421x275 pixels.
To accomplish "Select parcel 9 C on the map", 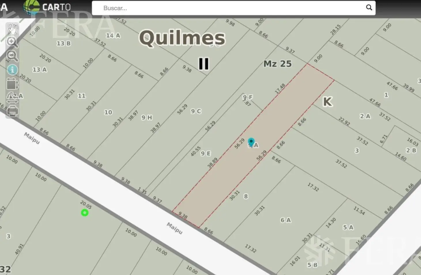I will [x=196, y=111].
